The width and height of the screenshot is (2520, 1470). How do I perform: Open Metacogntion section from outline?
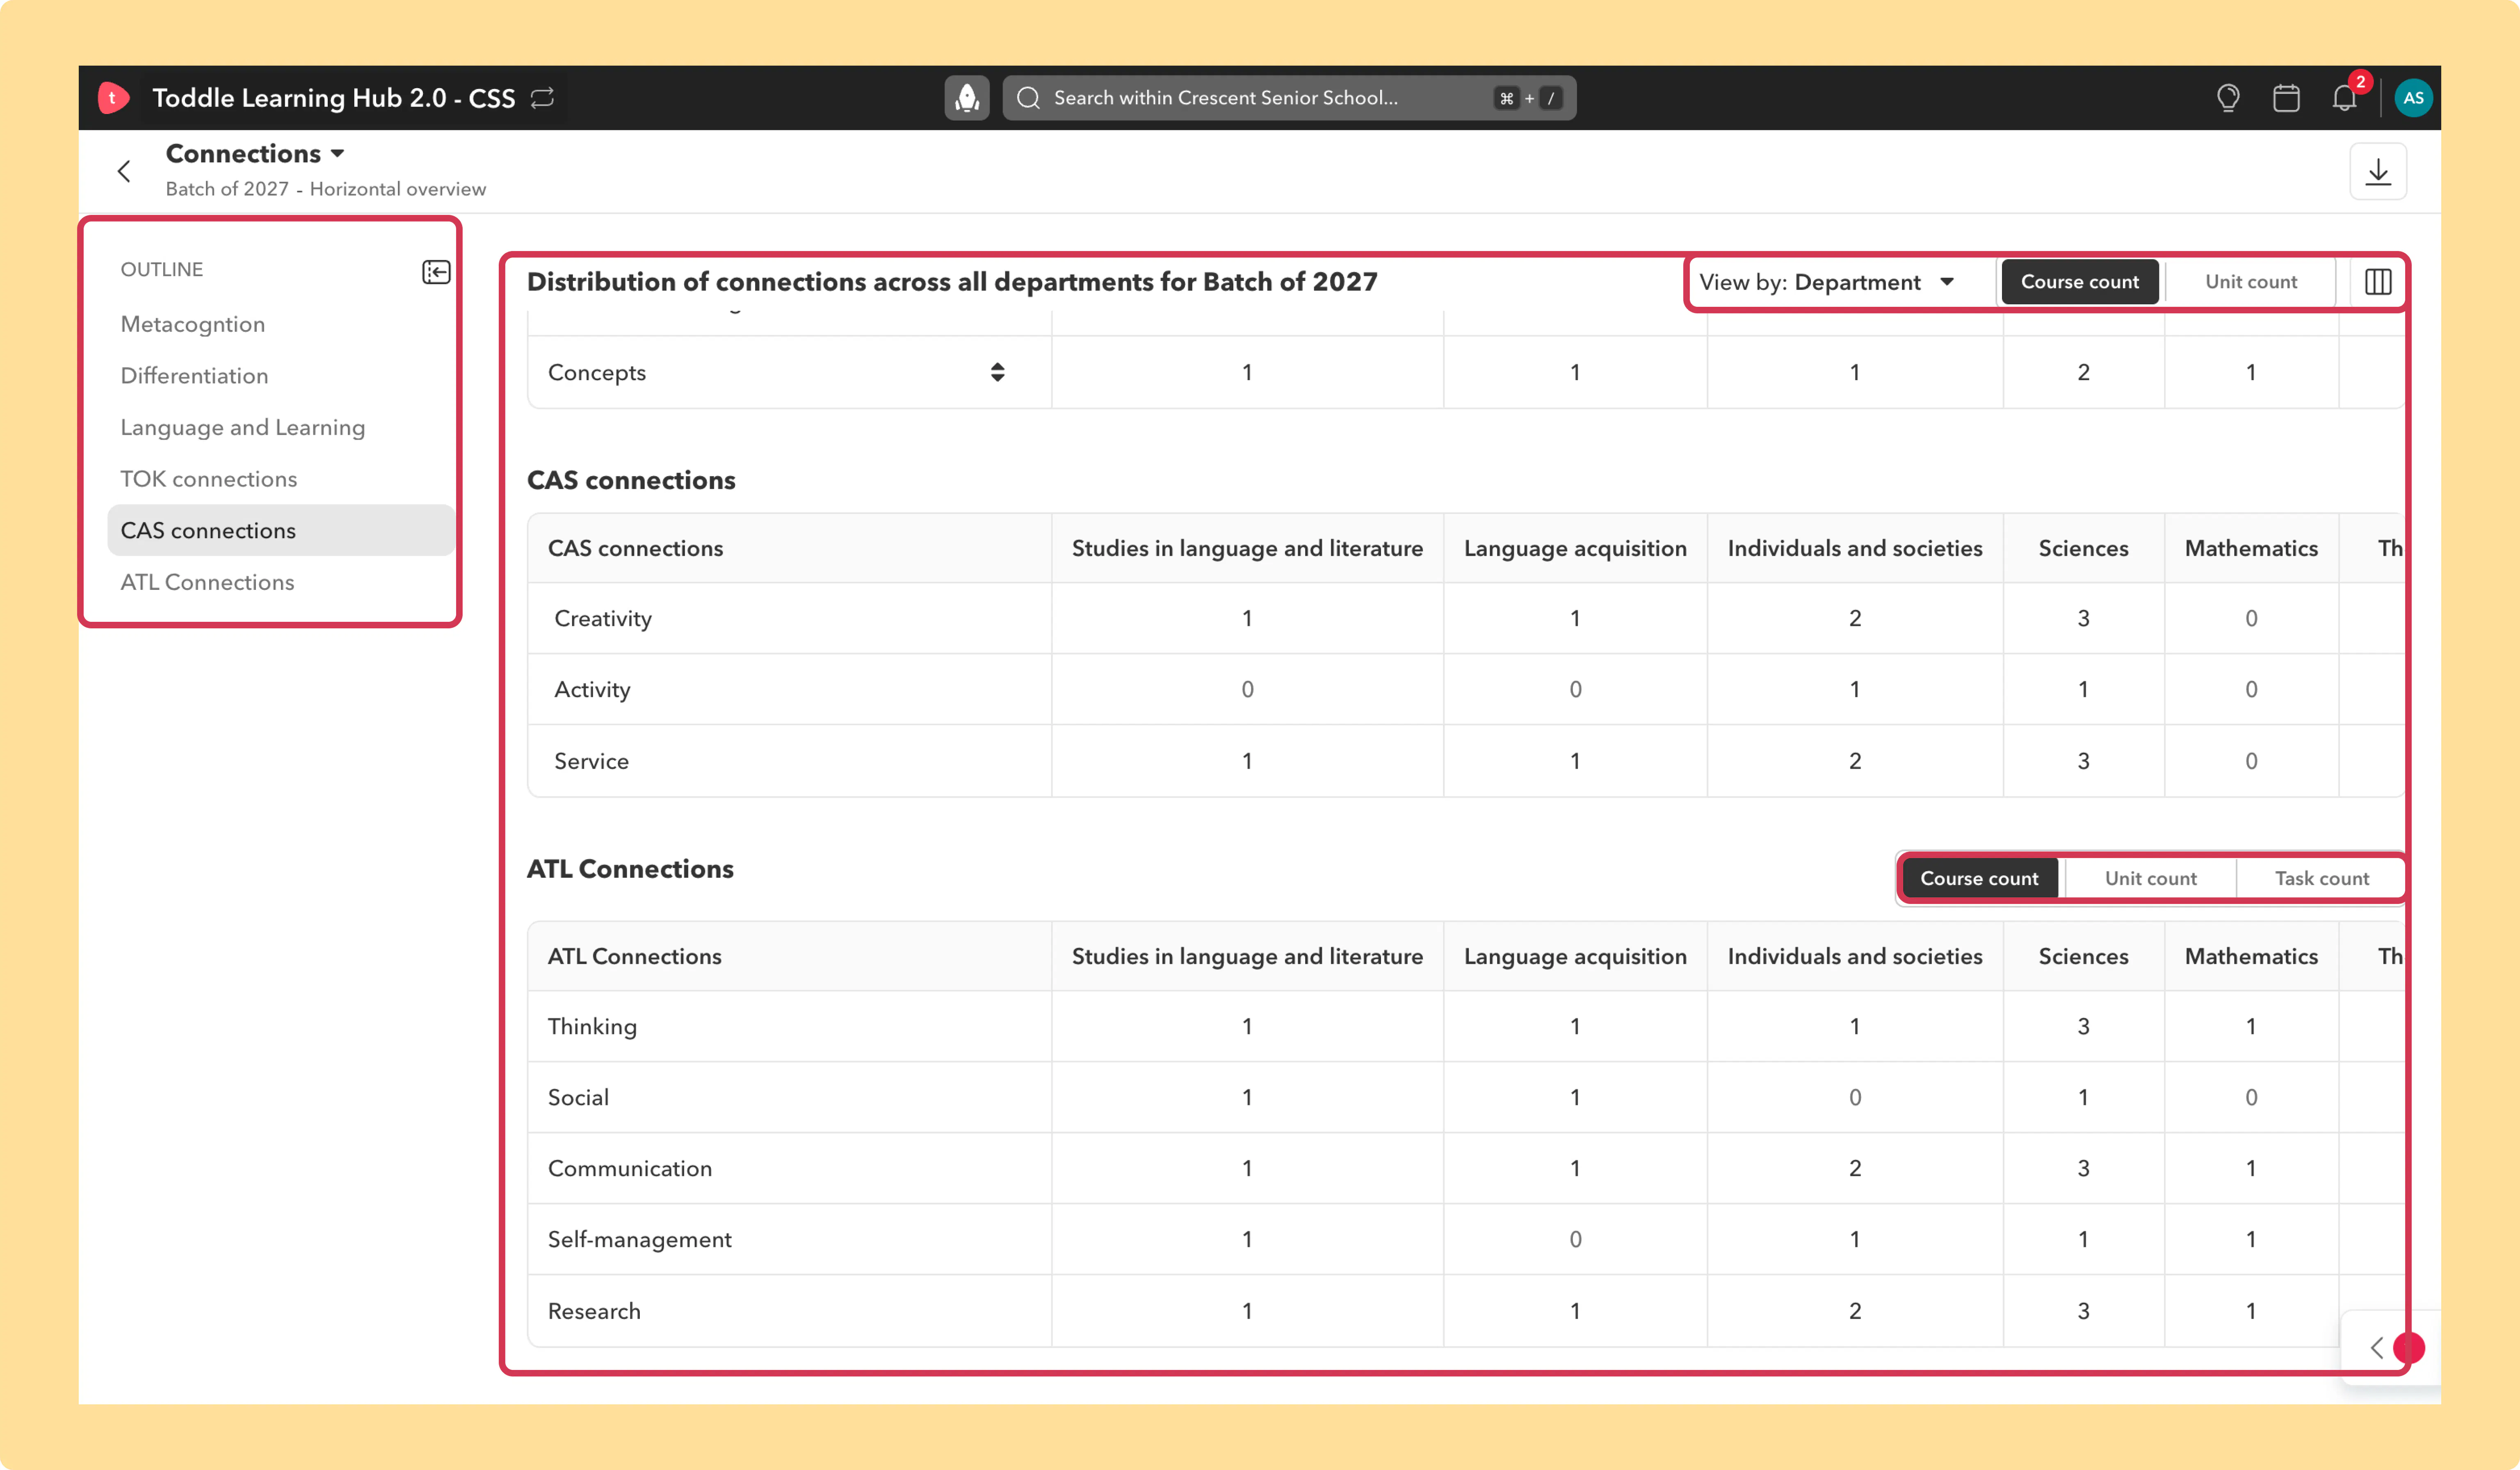click(193, 324)
